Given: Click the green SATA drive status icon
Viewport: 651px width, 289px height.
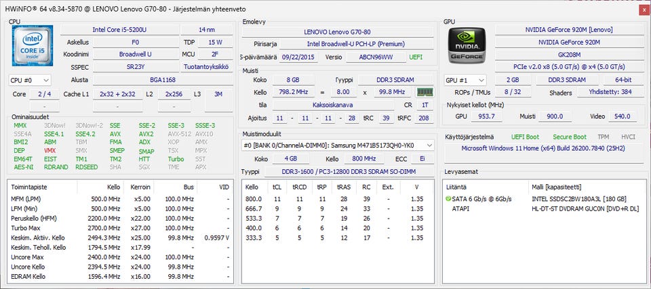Looking at the screenshot, I should click(448, 199).
